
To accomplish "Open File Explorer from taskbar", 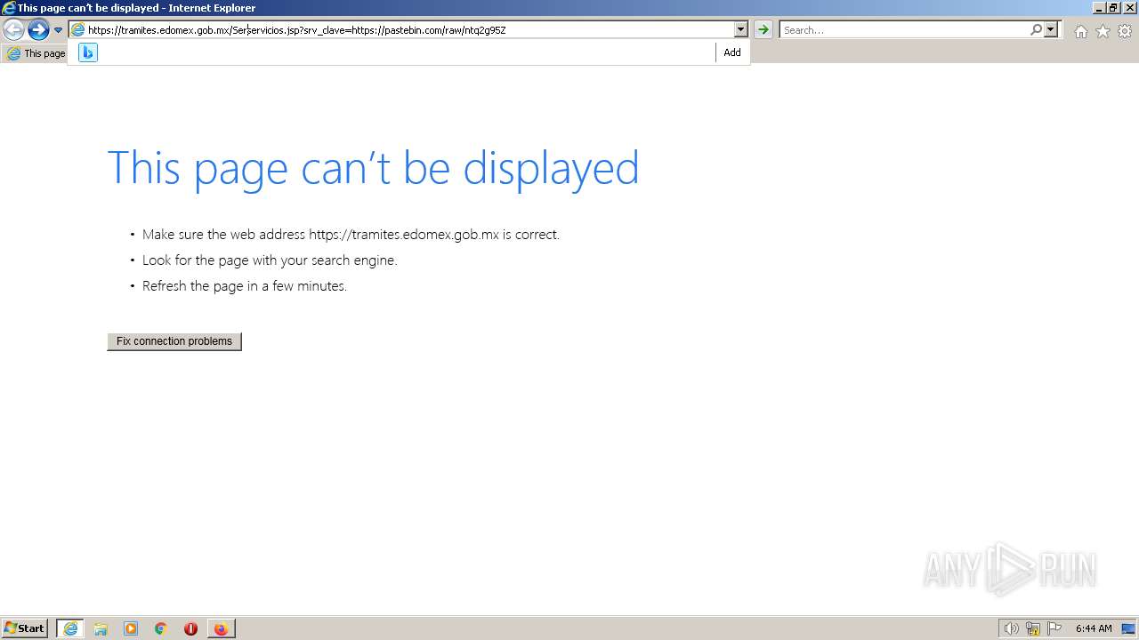I will (x=101, y=628).
